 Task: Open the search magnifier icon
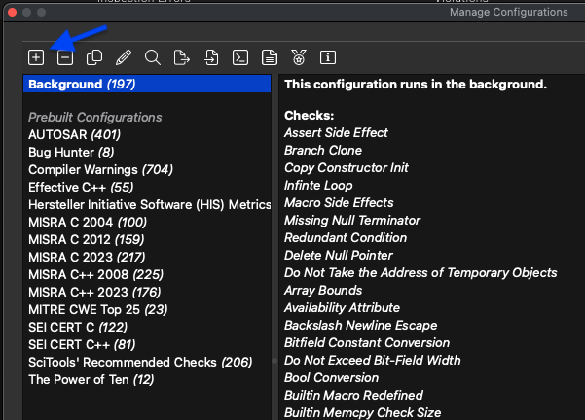[x=153, y=57]
